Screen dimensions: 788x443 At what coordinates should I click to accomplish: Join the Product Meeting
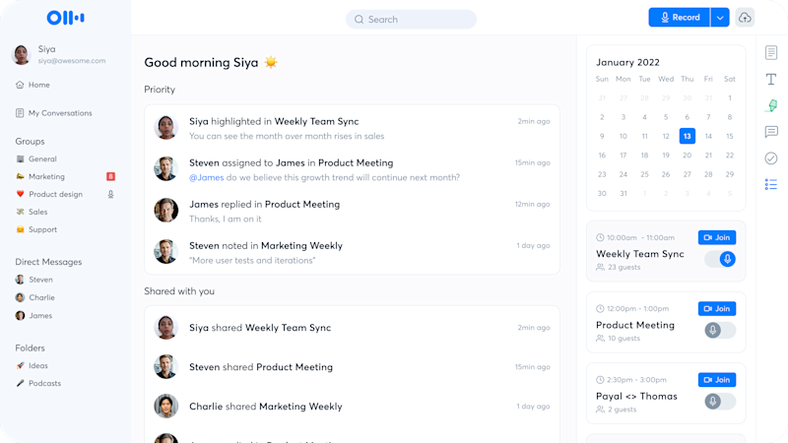[x=717, y=308]
